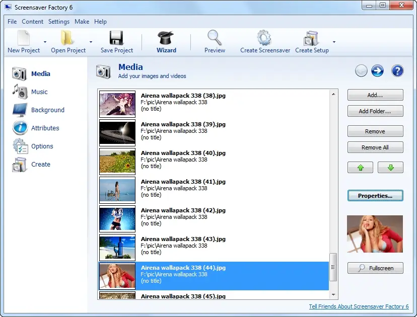417x317 pixels.
Task: Open the Music section in sidebar
Action: point(39,92)
